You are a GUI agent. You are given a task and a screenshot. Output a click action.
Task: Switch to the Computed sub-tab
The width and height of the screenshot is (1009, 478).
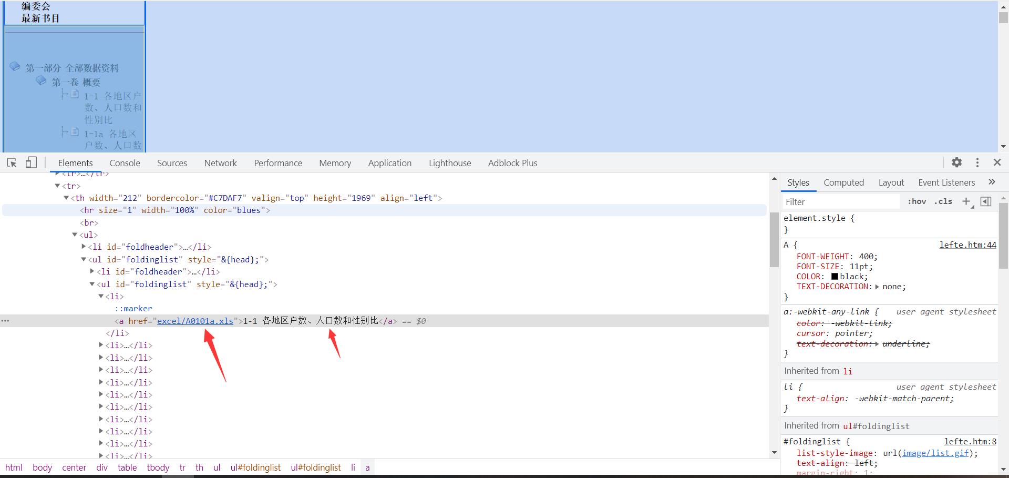pyautogui.click(x=843, y=182)
